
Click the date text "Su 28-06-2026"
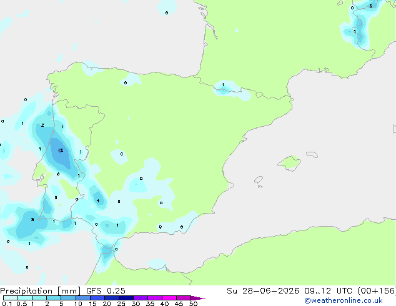point(263,290)
